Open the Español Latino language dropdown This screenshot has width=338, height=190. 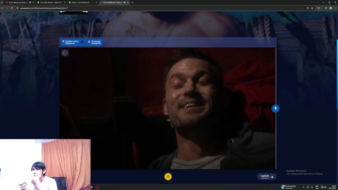click(x=73, y=42)
